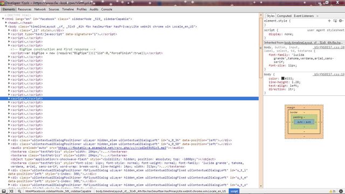The image size is (345, 194).
Task: Click the auto × auto content box
Action: pos(304,122)
